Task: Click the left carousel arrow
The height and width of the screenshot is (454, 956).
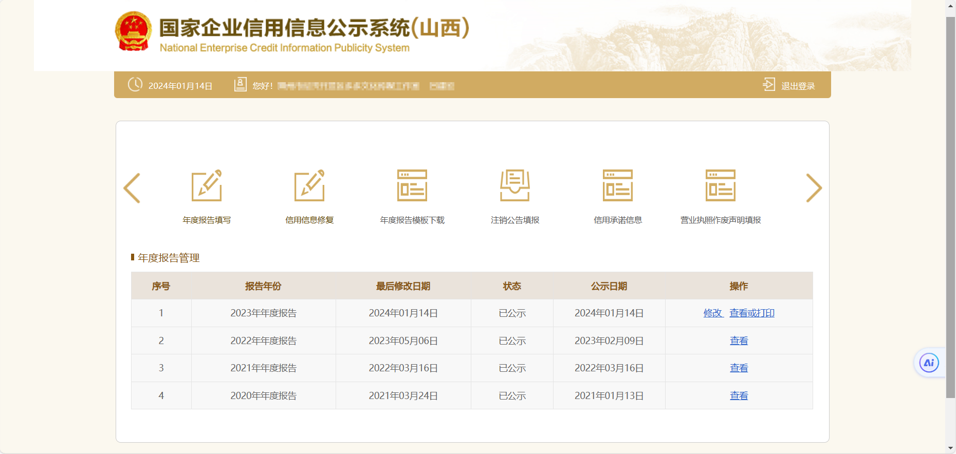Action: tap(132, 188)
